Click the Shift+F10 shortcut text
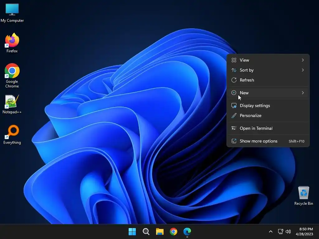319x239 pixels. pyautogui.click(x=297, y=141)
